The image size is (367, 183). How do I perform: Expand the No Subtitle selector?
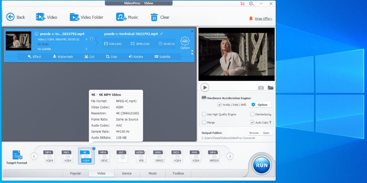[x=87, y=49]
